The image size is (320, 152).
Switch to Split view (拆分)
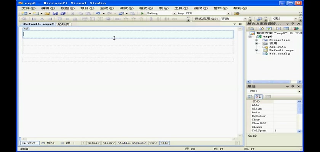(48, 143)
